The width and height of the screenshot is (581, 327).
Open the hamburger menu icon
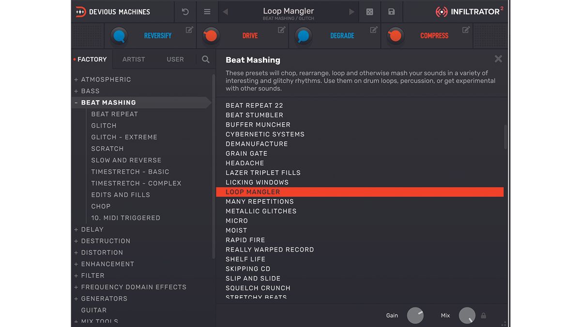[207, 12]
